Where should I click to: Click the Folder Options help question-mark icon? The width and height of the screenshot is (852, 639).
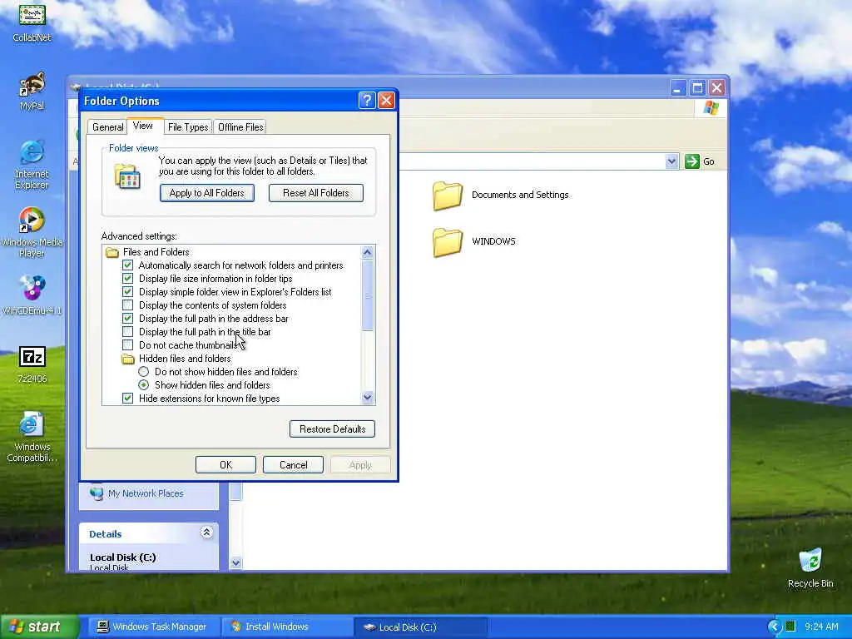click(x=367, y=101)
